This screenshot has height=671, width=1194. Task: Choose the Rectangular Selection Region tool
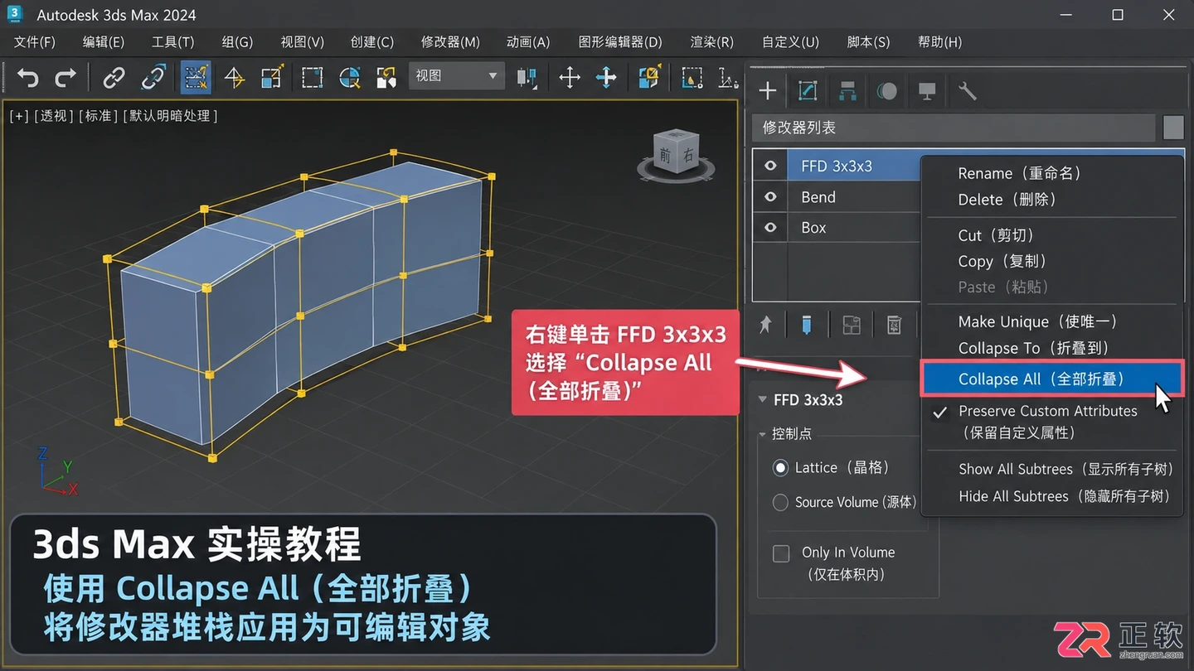click(x=312, y=78)
